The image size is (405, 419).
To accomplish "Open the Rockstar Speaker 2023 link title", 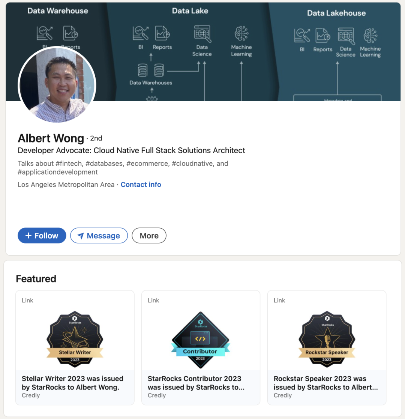I will point(325,383).
